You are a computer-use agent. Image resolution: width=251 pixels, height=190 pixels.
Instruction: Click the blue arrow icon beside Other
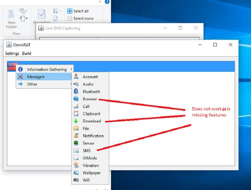[x=21, y=84]
